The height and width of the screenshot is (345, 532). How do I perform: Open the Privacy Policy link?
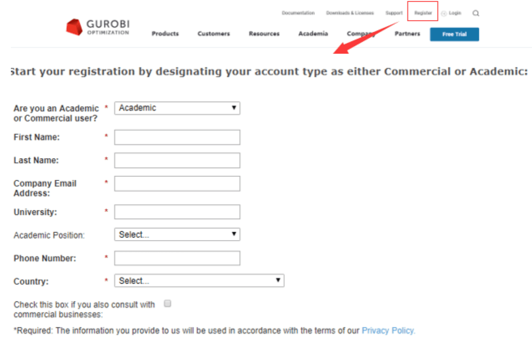coord(388,331)
